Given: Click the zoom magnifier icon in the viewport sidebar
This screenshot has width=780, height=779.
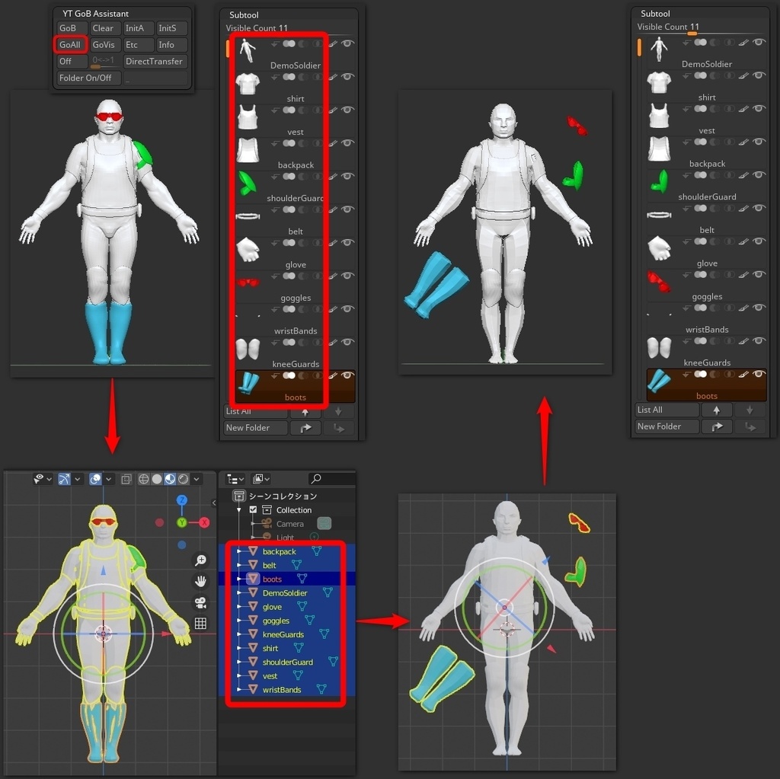Looking at the screenshot, I should pyautogui.click(x=201, y=561).
